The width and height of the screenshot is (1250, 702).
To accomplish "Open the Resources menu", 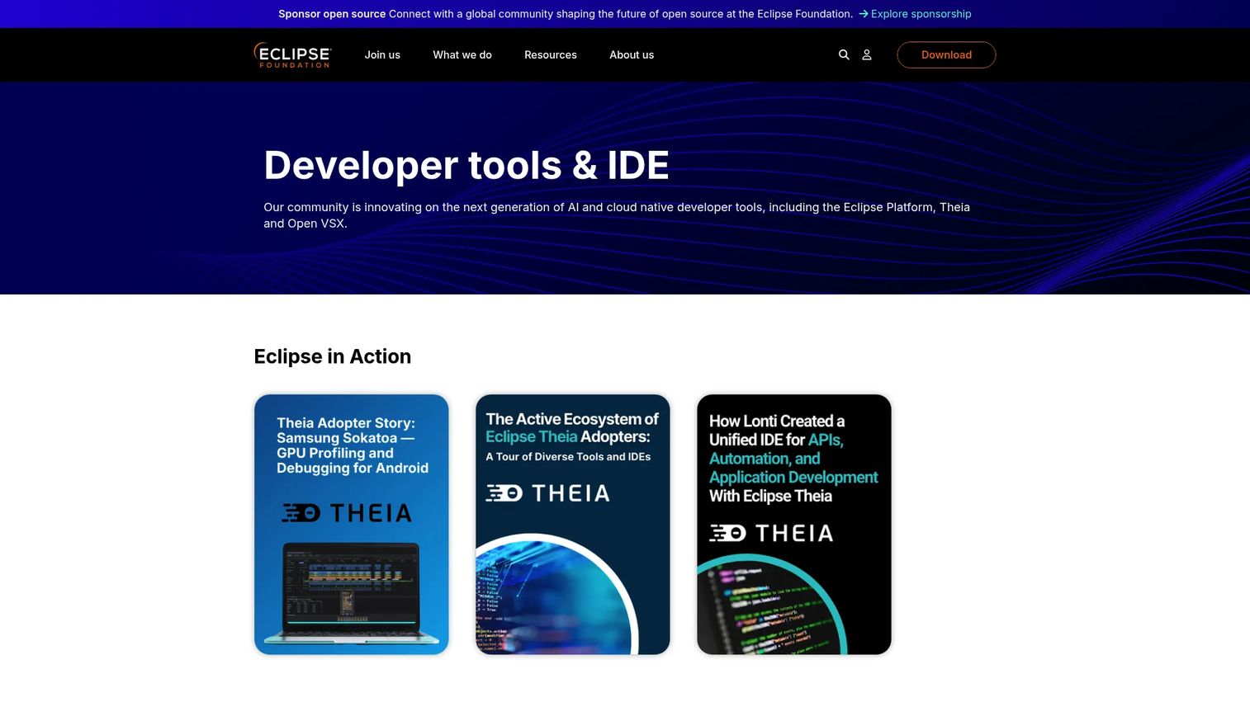I will [551, 54].
